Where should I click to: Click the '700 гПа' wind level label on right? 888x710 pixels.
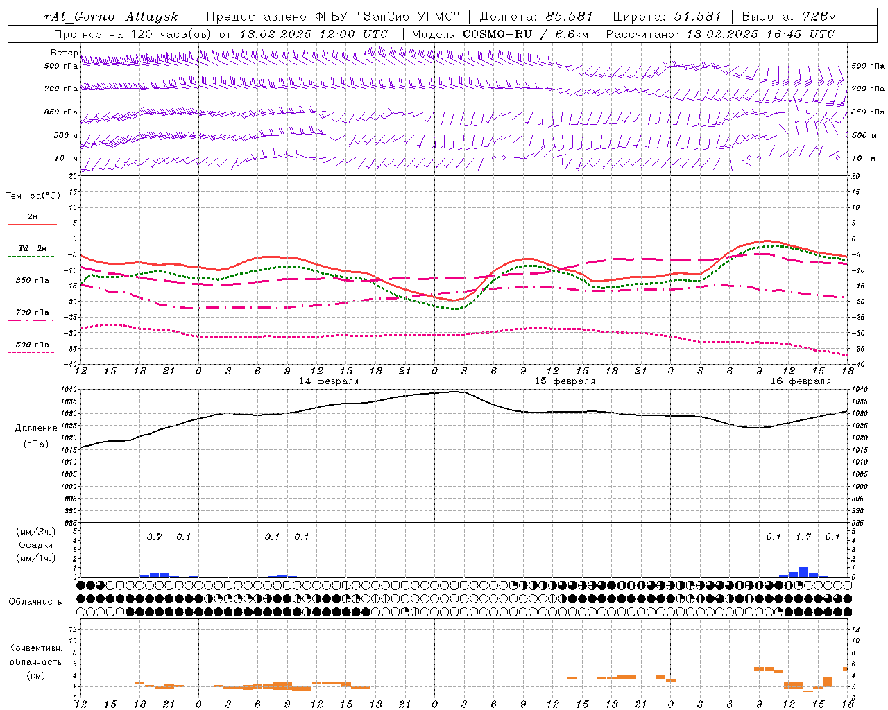coord(868,89)
